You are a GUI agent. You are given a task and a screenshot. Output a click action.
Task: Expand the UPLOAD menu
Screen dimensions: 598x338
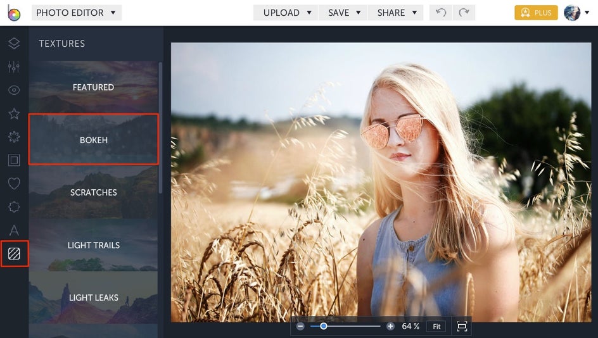pos(286,13)
